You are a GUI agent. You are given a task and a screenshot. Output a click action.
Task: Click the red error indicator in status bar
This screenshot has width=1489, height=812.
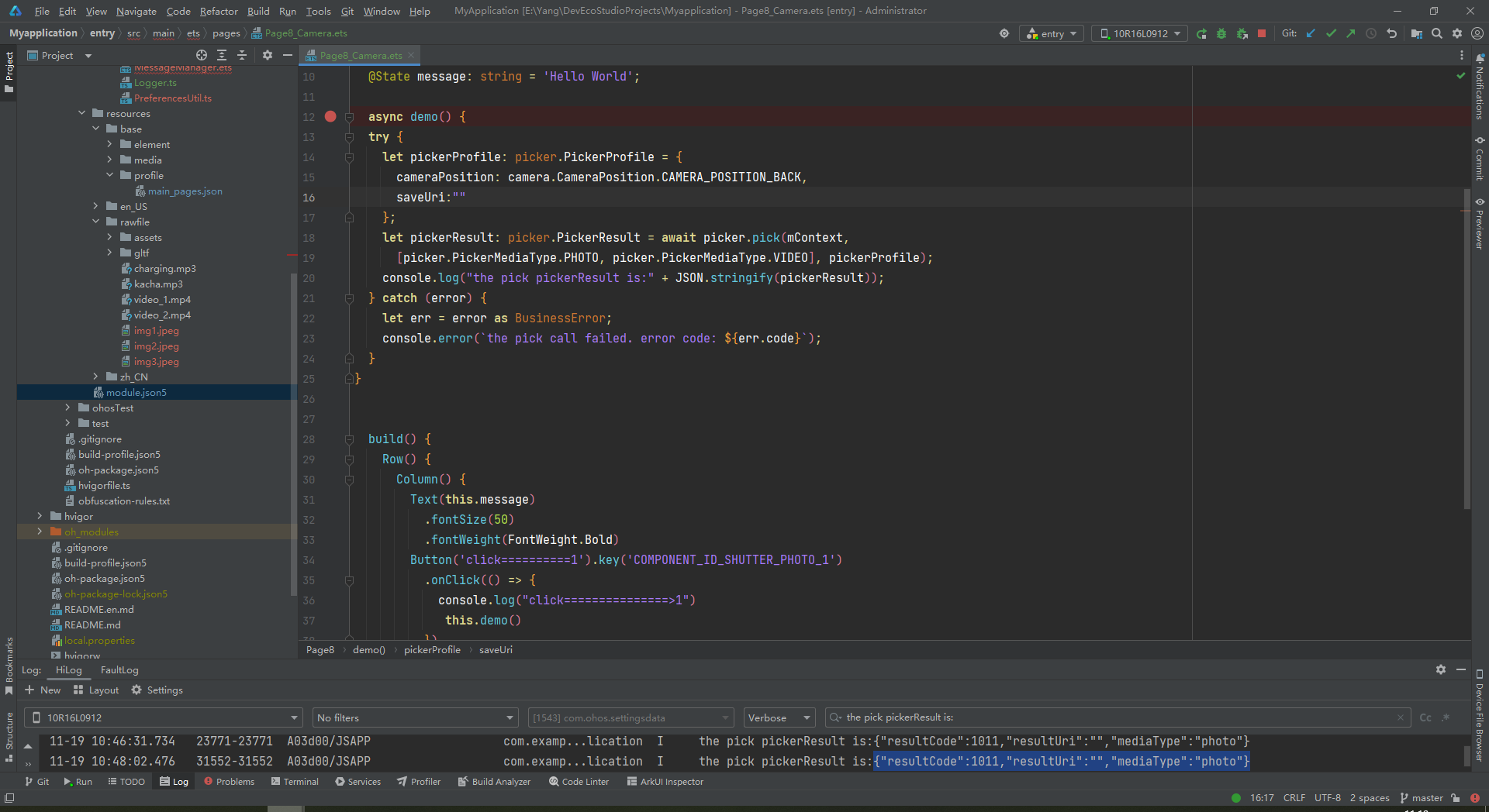[1475, 798]
